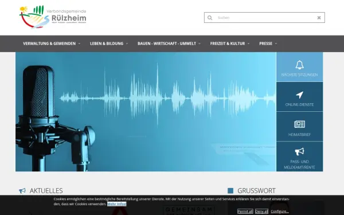Focus the Suchen search field

[264, 18]
